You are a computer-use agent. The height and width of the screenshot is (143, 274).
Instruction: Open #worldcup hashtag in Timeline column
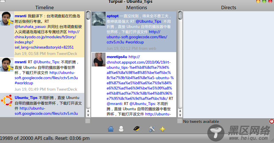tap(24, 83)
